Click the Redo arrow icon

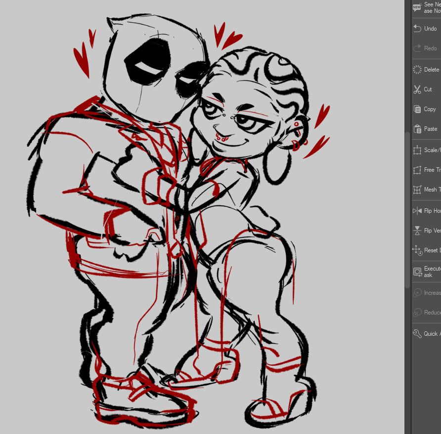click(x=417, y=48)
